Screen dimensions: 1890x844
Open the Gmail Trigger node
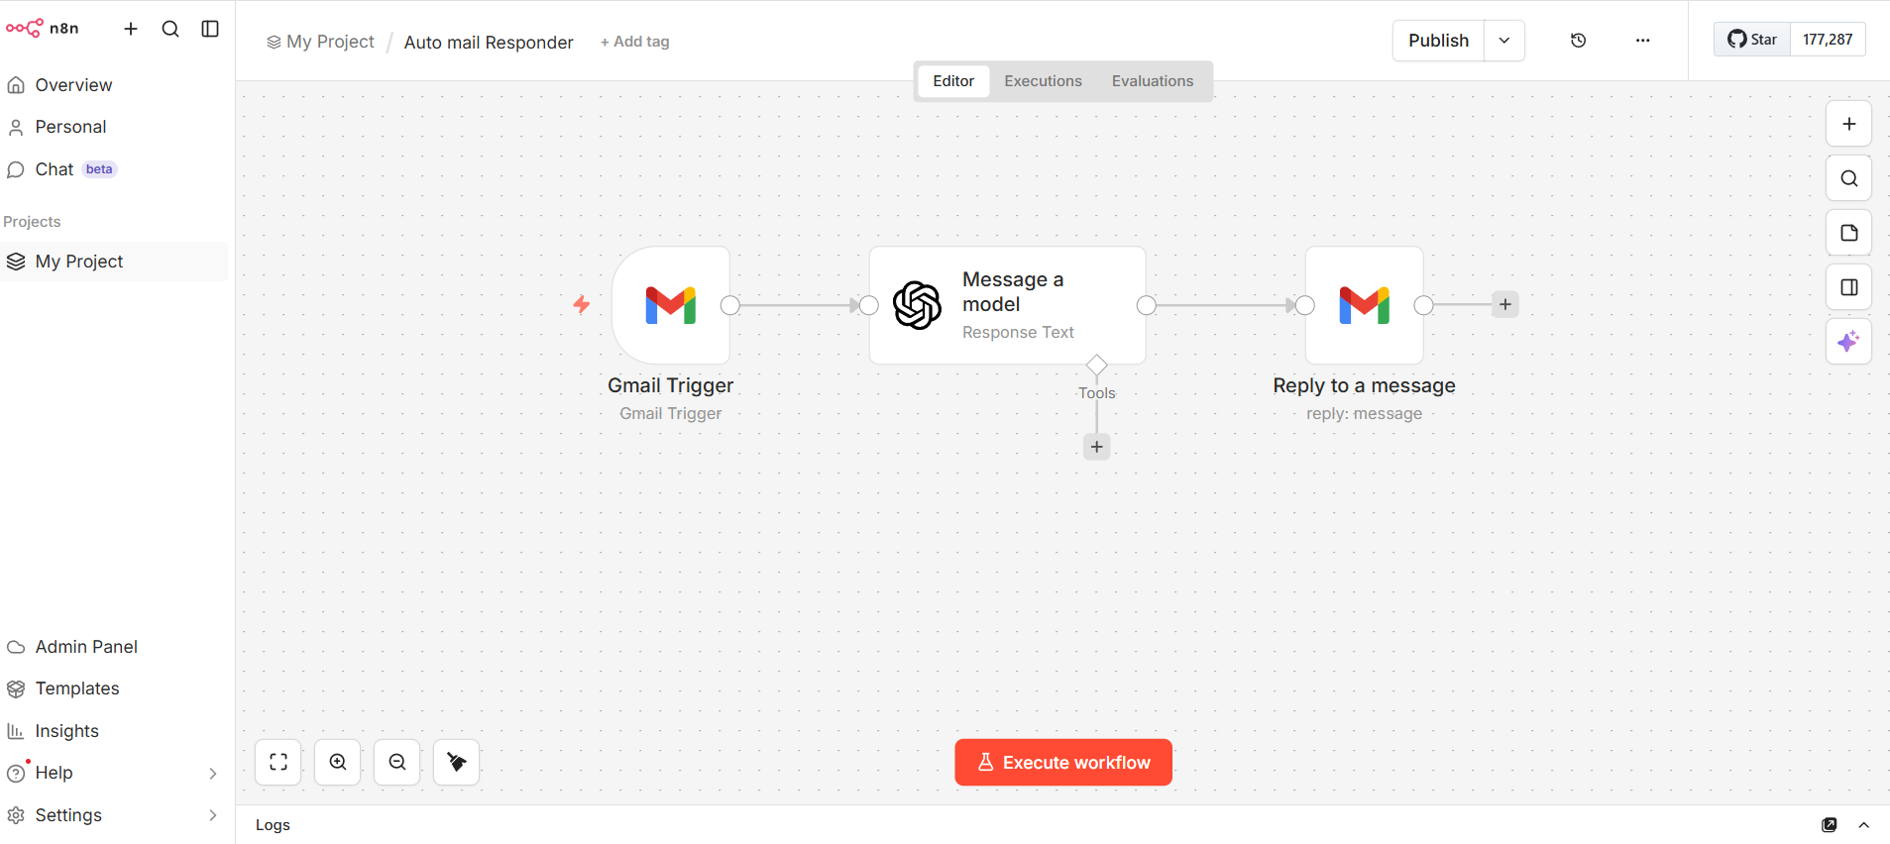(671, 305)
